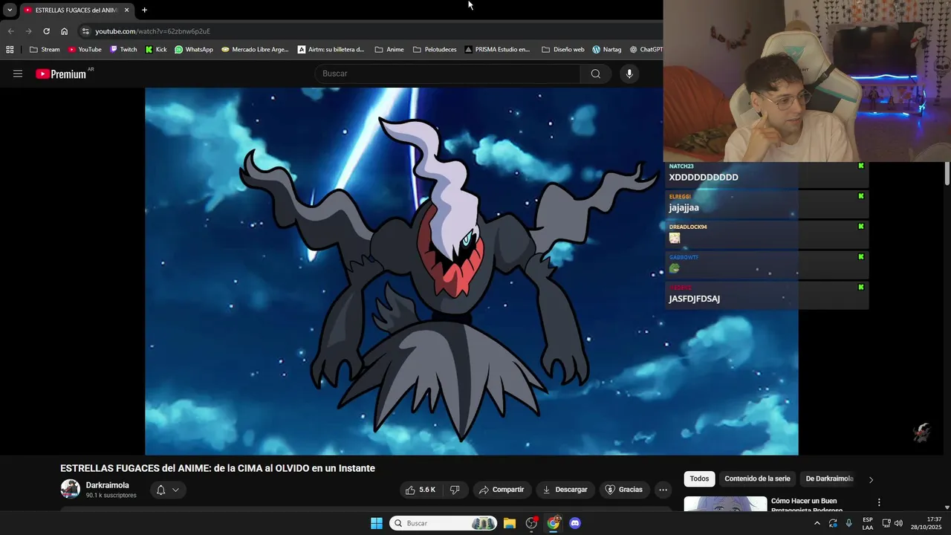Open Discord from taskbar

coord(575,523)
